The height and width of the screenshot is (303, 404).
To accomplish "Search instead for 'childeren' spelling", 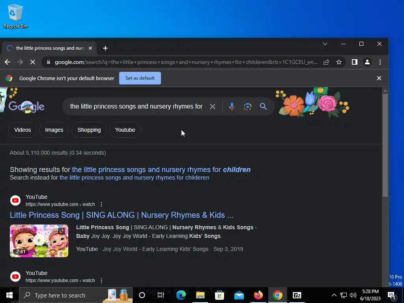I will click(x=134, y=178).
